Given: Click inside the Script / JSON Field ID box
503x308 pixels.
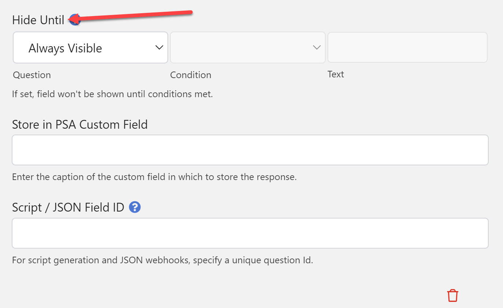Looking at the screenshot, I should click(x=250, y=233).
